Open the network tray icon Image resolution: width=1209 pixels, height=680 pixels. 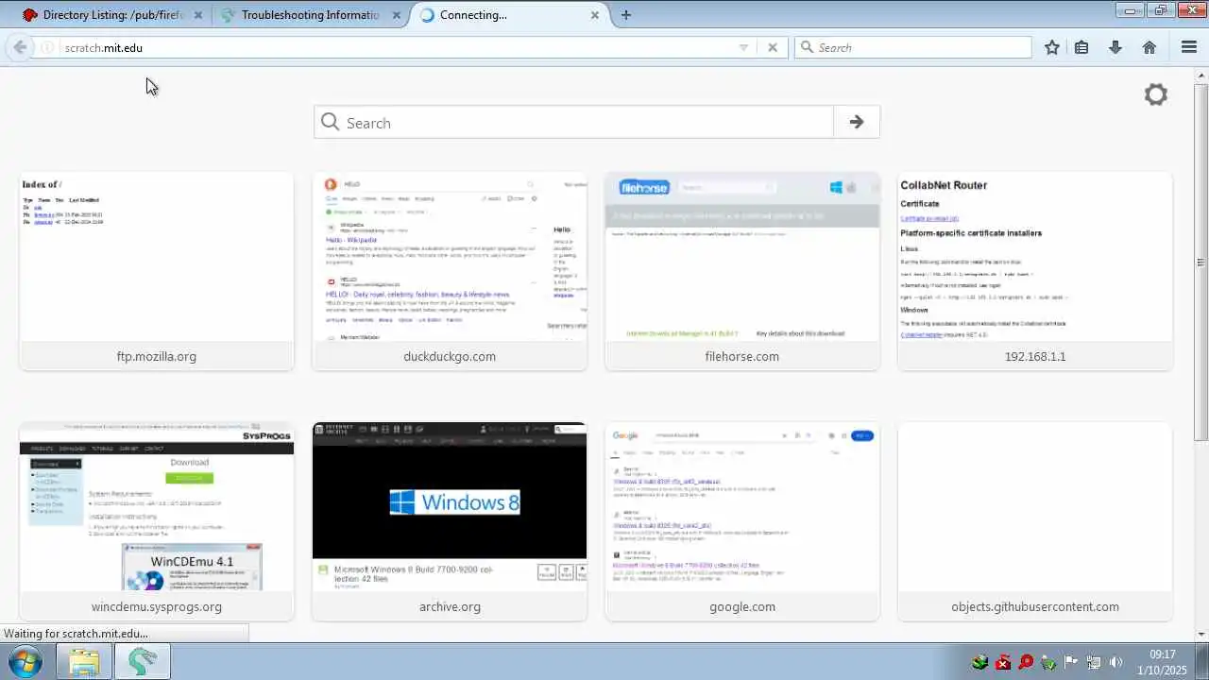click(1094, 662)
